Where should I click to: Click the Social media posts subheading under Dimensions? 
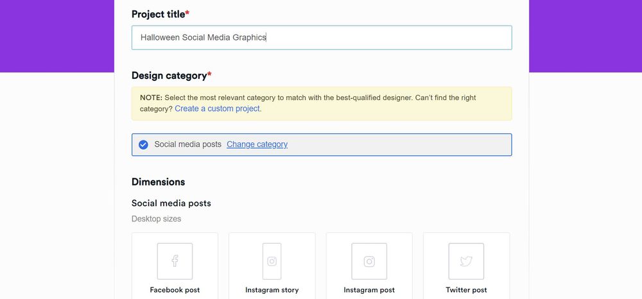point(171,203)
